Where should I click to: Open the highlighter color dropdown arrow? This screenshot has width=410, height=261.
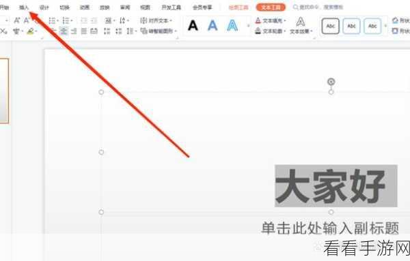click(x=36, y=31)
